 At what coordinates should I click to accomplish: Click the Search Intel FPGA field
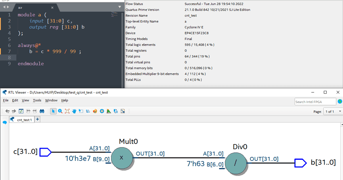pyautogui.click(x=315, y=102)
